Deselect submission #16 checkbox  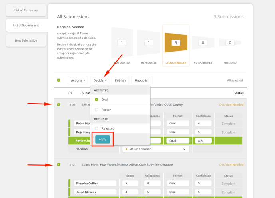[x=58, y=105]
